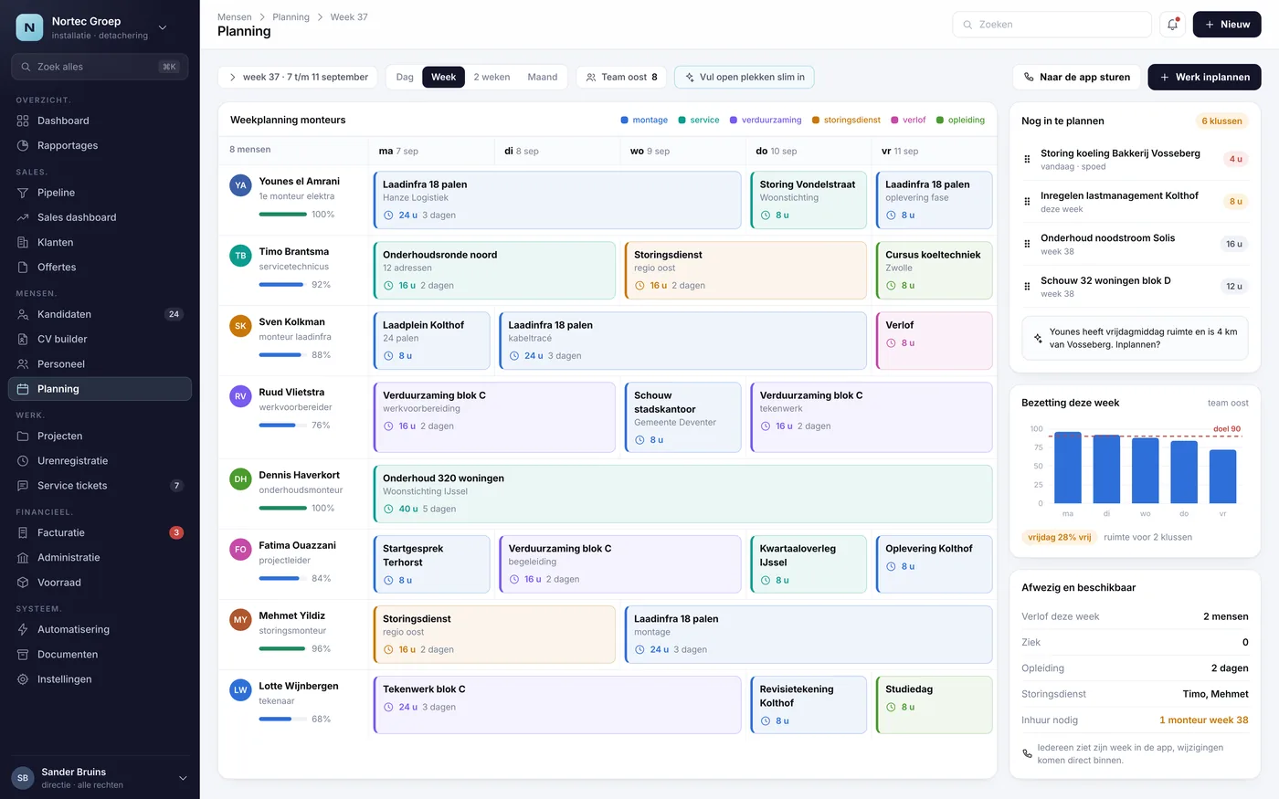Toggle the verduurzaming legend filter
1279x799 pixels.
[766, 120]
